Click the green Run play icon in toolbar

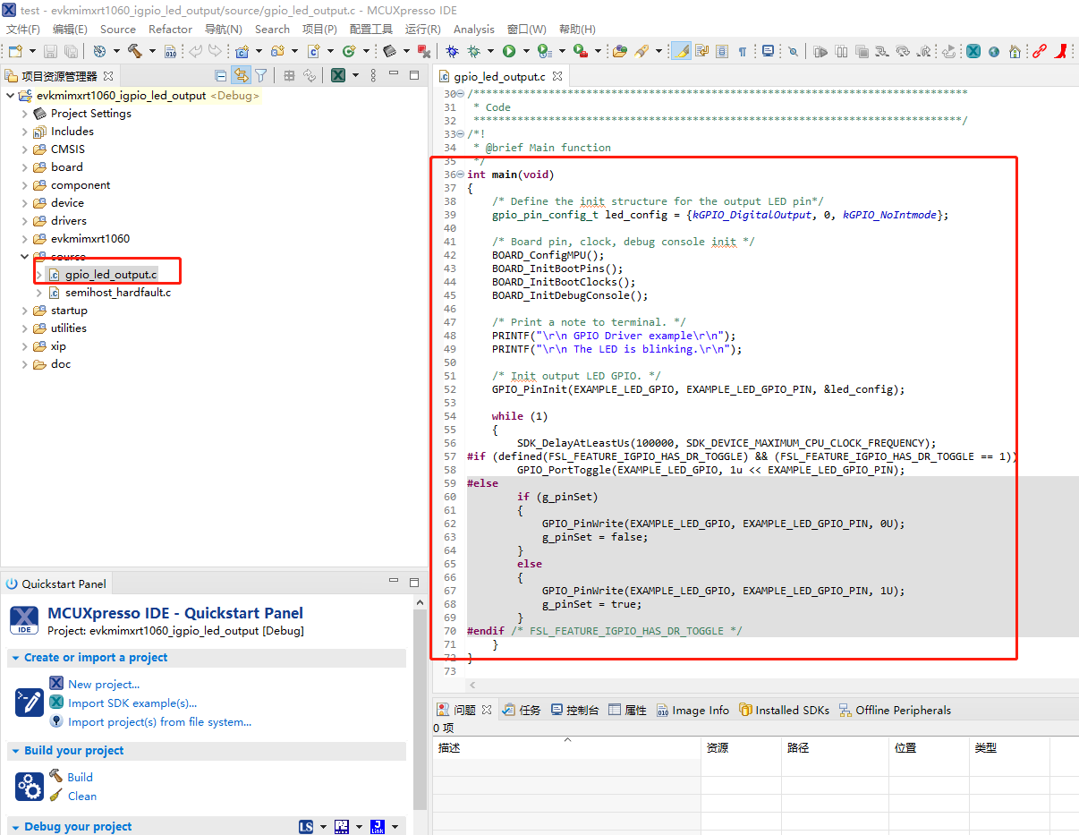509,52
